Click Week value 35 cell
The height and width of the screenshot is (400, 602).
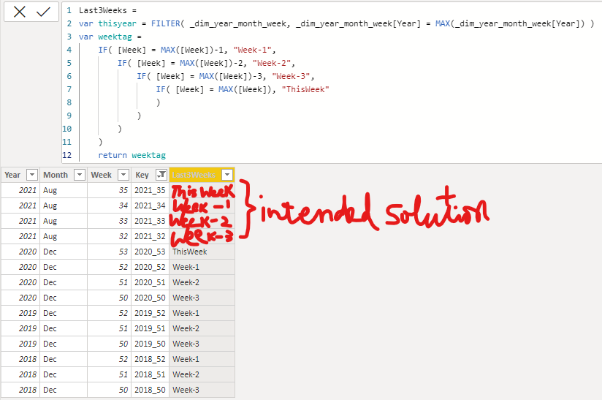pyautogui.click(x=109, y=190)
